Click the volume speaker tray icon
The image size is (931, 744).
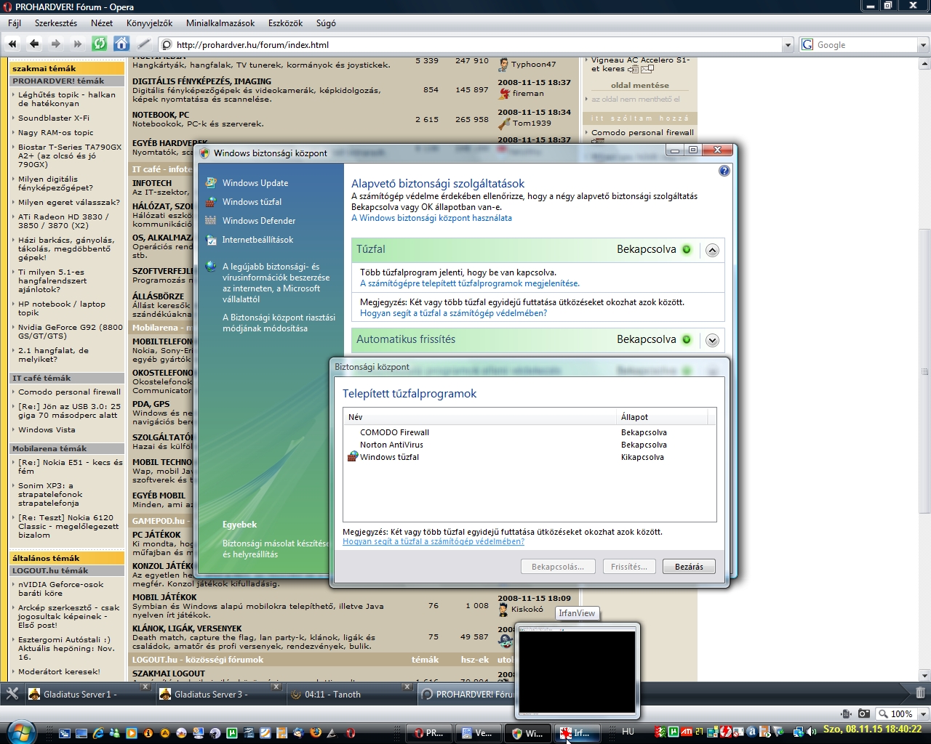coord(811,732)
